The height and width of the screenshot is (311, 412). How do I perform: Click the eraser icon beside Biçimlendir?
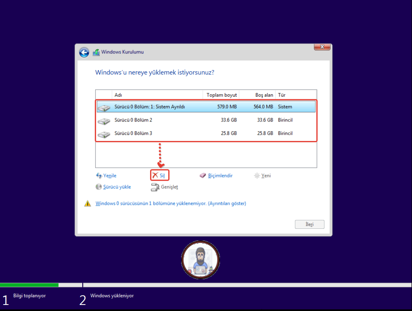pyautogui.click(x=203, y=176)
